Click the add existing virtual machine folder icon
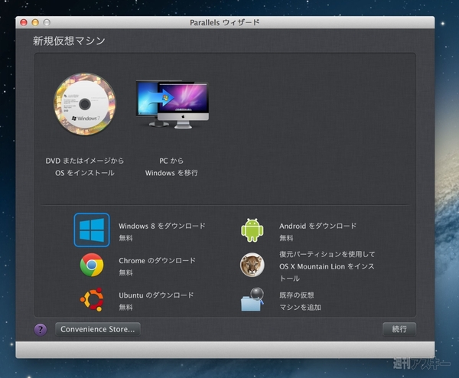This screenshot has height=378, width=459. click(x=252, y=299)
